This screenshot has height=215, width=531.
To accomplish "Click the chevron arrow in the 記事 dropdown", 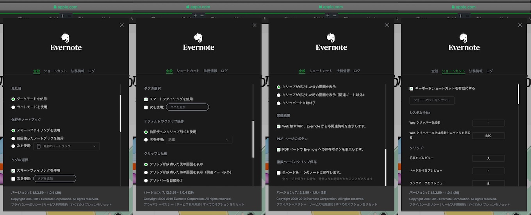I will 227,140.
